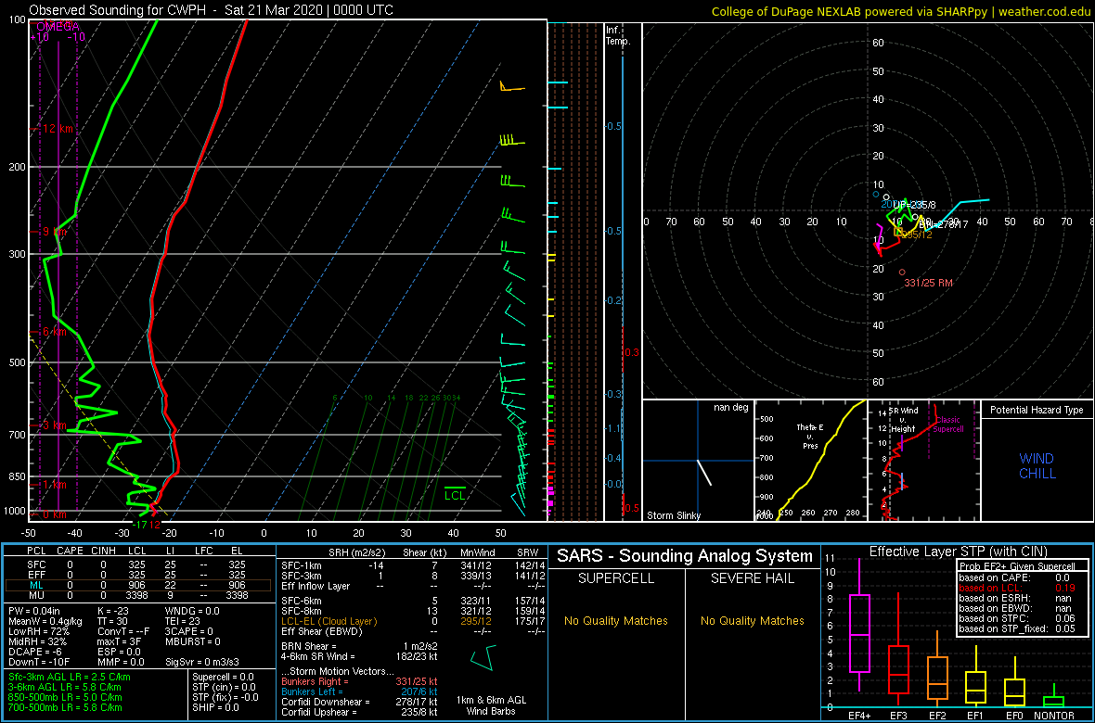Click the based on LCL probability row
This screenshot has width=1095, height=723.
[x=1023, y=589]
